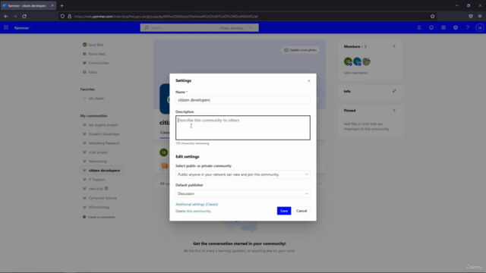Close the Settings dialog with X

coord(309,81)
